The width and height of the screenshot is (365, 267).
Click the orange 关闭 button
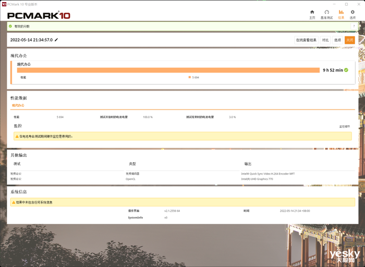(350, 40)
